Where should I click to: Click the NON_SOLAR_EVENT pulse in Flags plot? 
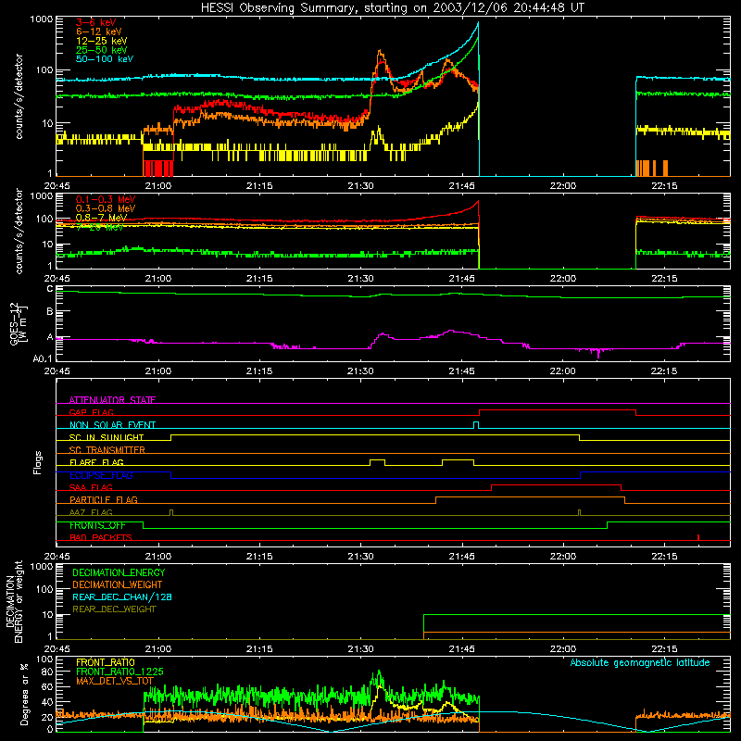[476, 425]
